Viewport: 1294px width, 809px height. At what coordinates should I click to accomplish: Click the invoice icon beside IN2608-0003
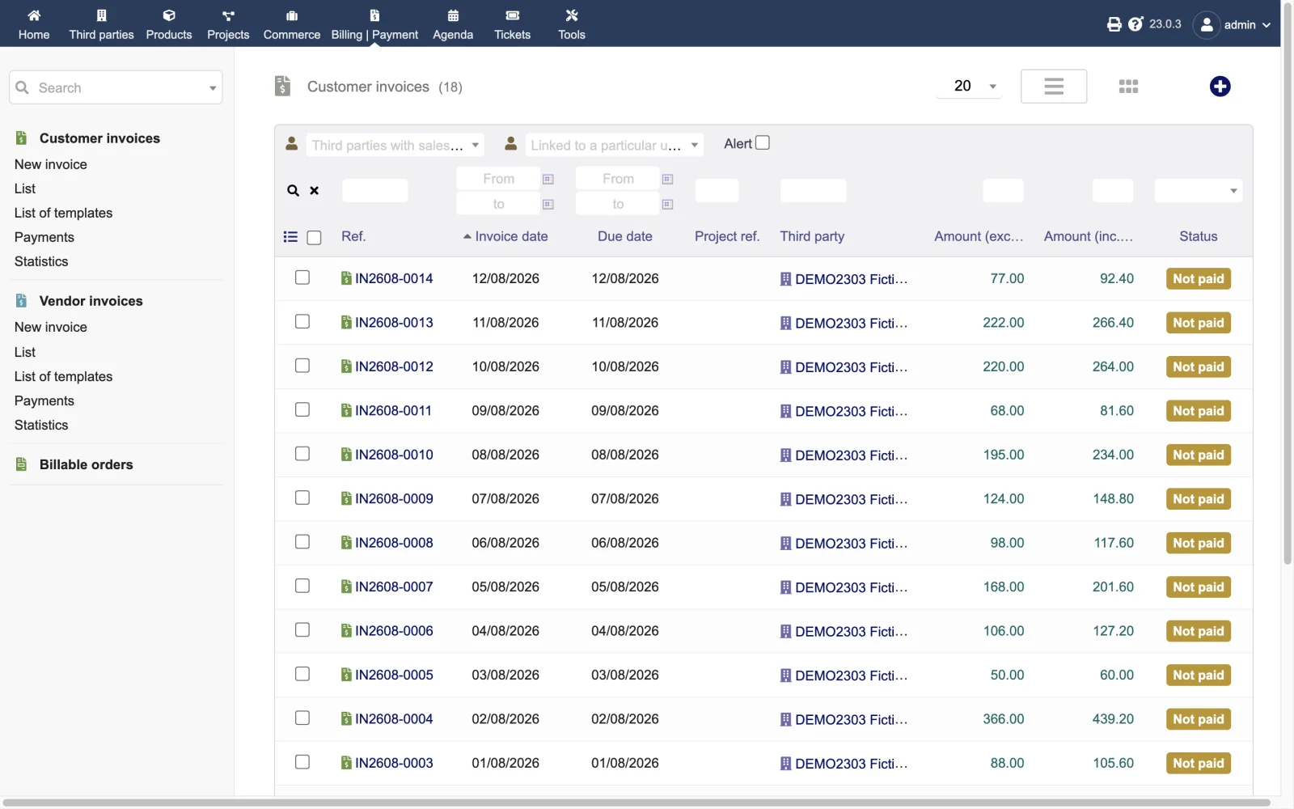pyautogui.click(x=346, y=763)
